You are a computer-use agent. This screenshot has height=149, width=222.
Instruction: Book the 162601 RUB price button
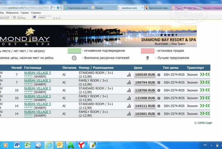pos(145,114)
